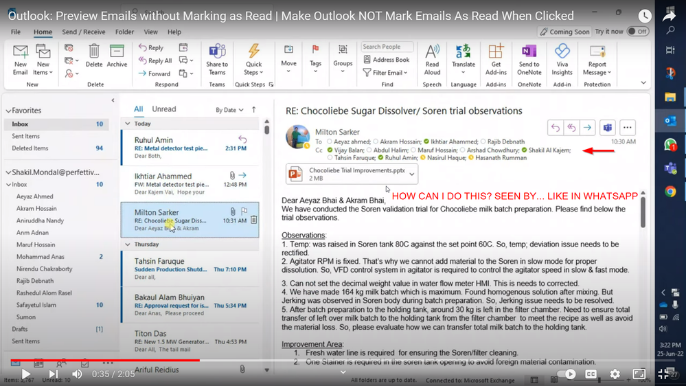Viewport: 686px width, 386px height.
Task: Flag the Milton Sarker message
Action: 244,212
